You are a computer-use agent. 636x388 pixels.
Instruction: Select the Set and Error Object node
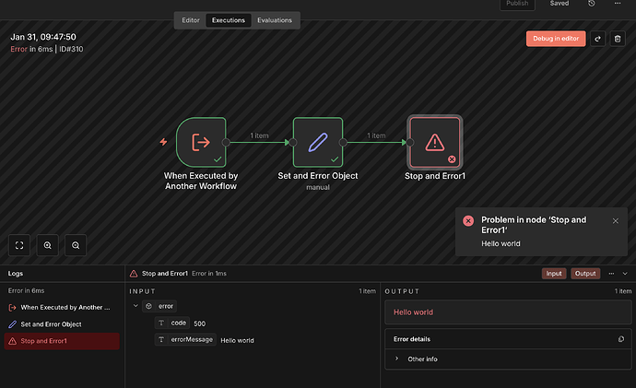tap(318, 143)
